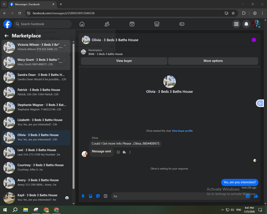Open options for the Mary Grant chat
267x214 pixels.
[61, 63]
